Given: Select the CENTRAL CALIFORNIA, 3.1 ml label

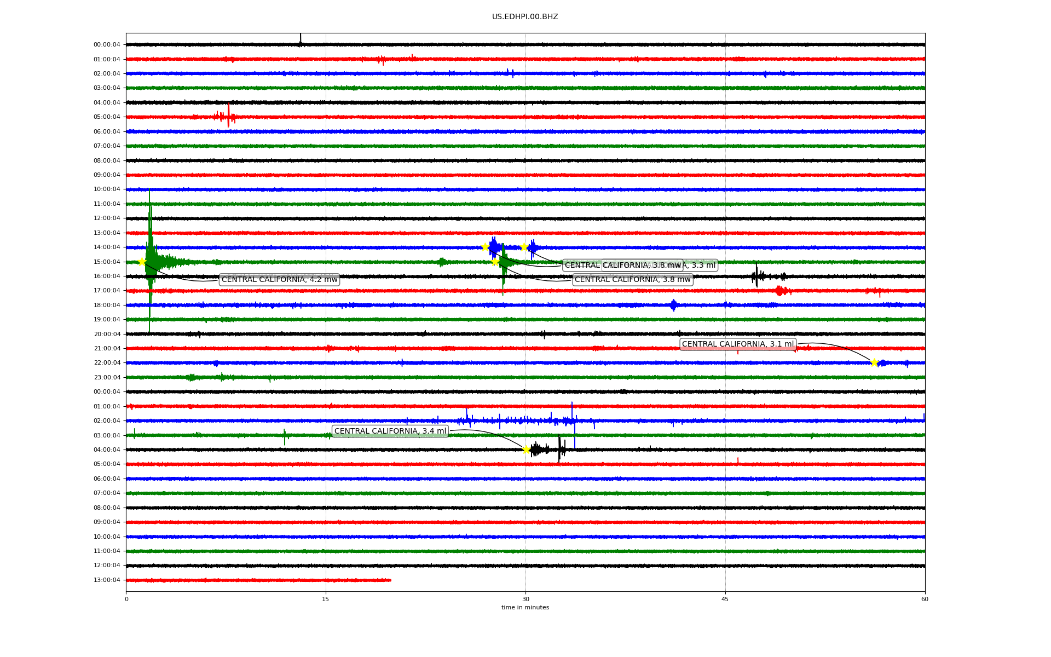Looking at the screenshot, I should pos(737,344).
